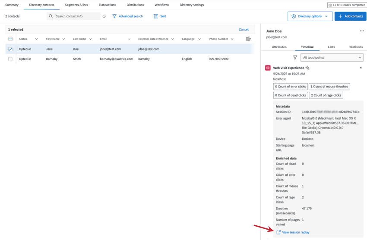
Task: Click Cancel in the selection bar
Action: (x=244, y=29)
